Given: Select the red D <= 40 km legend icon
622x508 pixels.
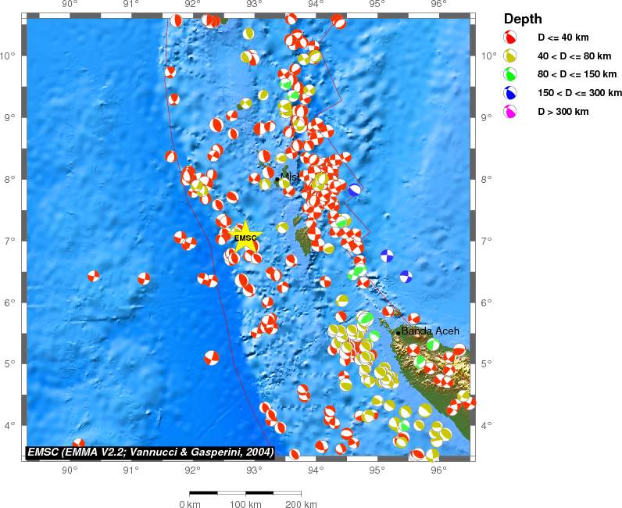Looking at the screenshot, I should click(x=510, y=37).
